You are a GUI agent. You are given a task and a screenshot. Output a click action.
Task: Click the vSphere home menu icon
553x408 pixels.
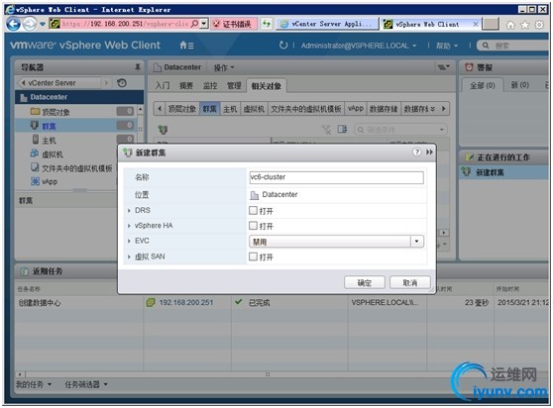[x=186, y=46]
